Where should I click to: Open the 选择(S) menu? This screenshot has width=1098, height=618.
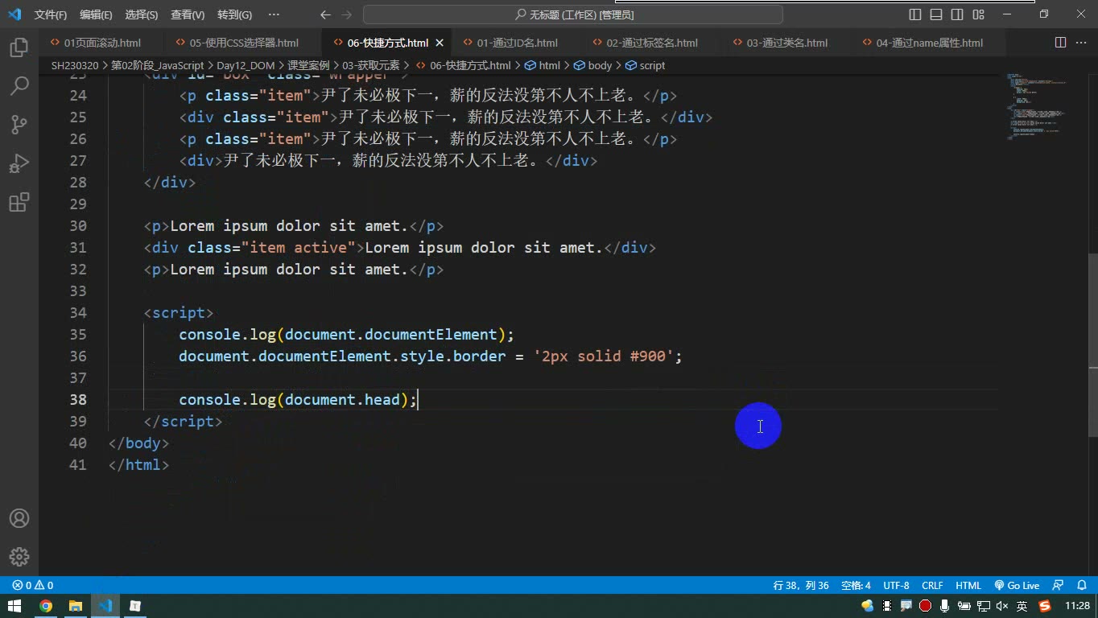tap(142, 14)
